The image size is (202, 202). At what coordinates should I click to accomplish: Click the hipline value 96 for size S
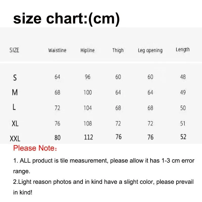[87, 77]
